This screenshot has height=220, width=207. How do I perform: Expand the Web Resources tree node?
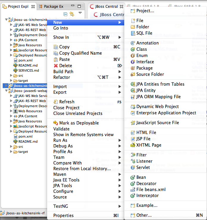tap(11, 111)
